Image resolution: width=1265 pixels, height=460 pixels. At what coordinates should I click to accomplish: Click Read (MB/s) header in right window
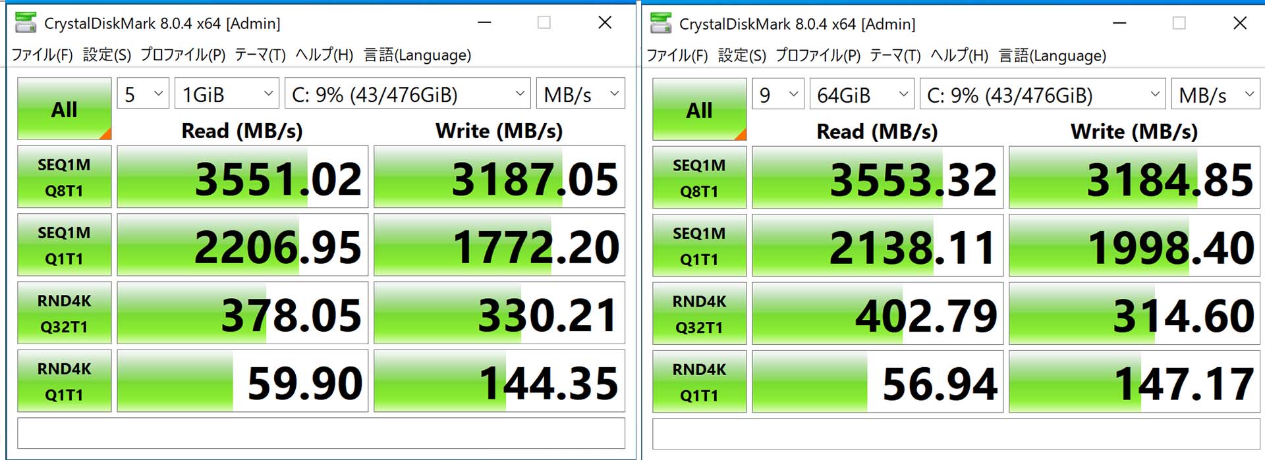click(878, 131)
